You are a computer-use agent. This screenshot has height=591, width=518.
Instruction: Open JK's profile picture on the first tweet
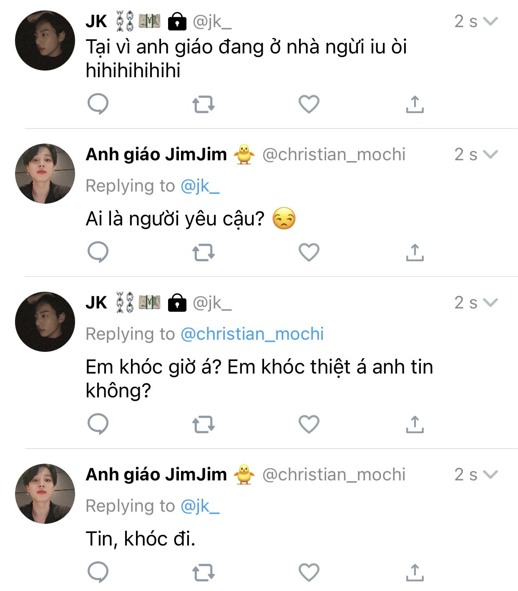point(45,40)
